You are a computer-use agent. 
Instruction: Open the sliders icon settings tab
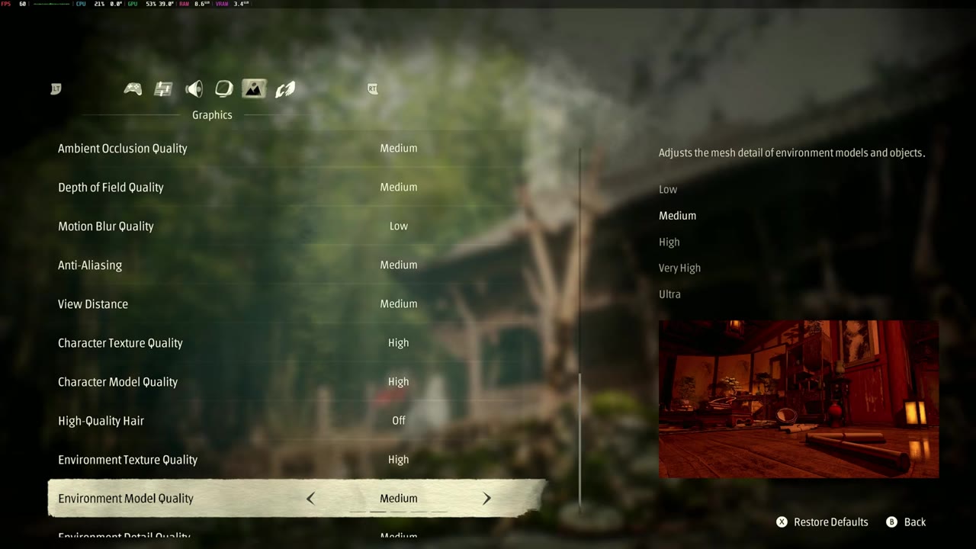coord(163,89)
